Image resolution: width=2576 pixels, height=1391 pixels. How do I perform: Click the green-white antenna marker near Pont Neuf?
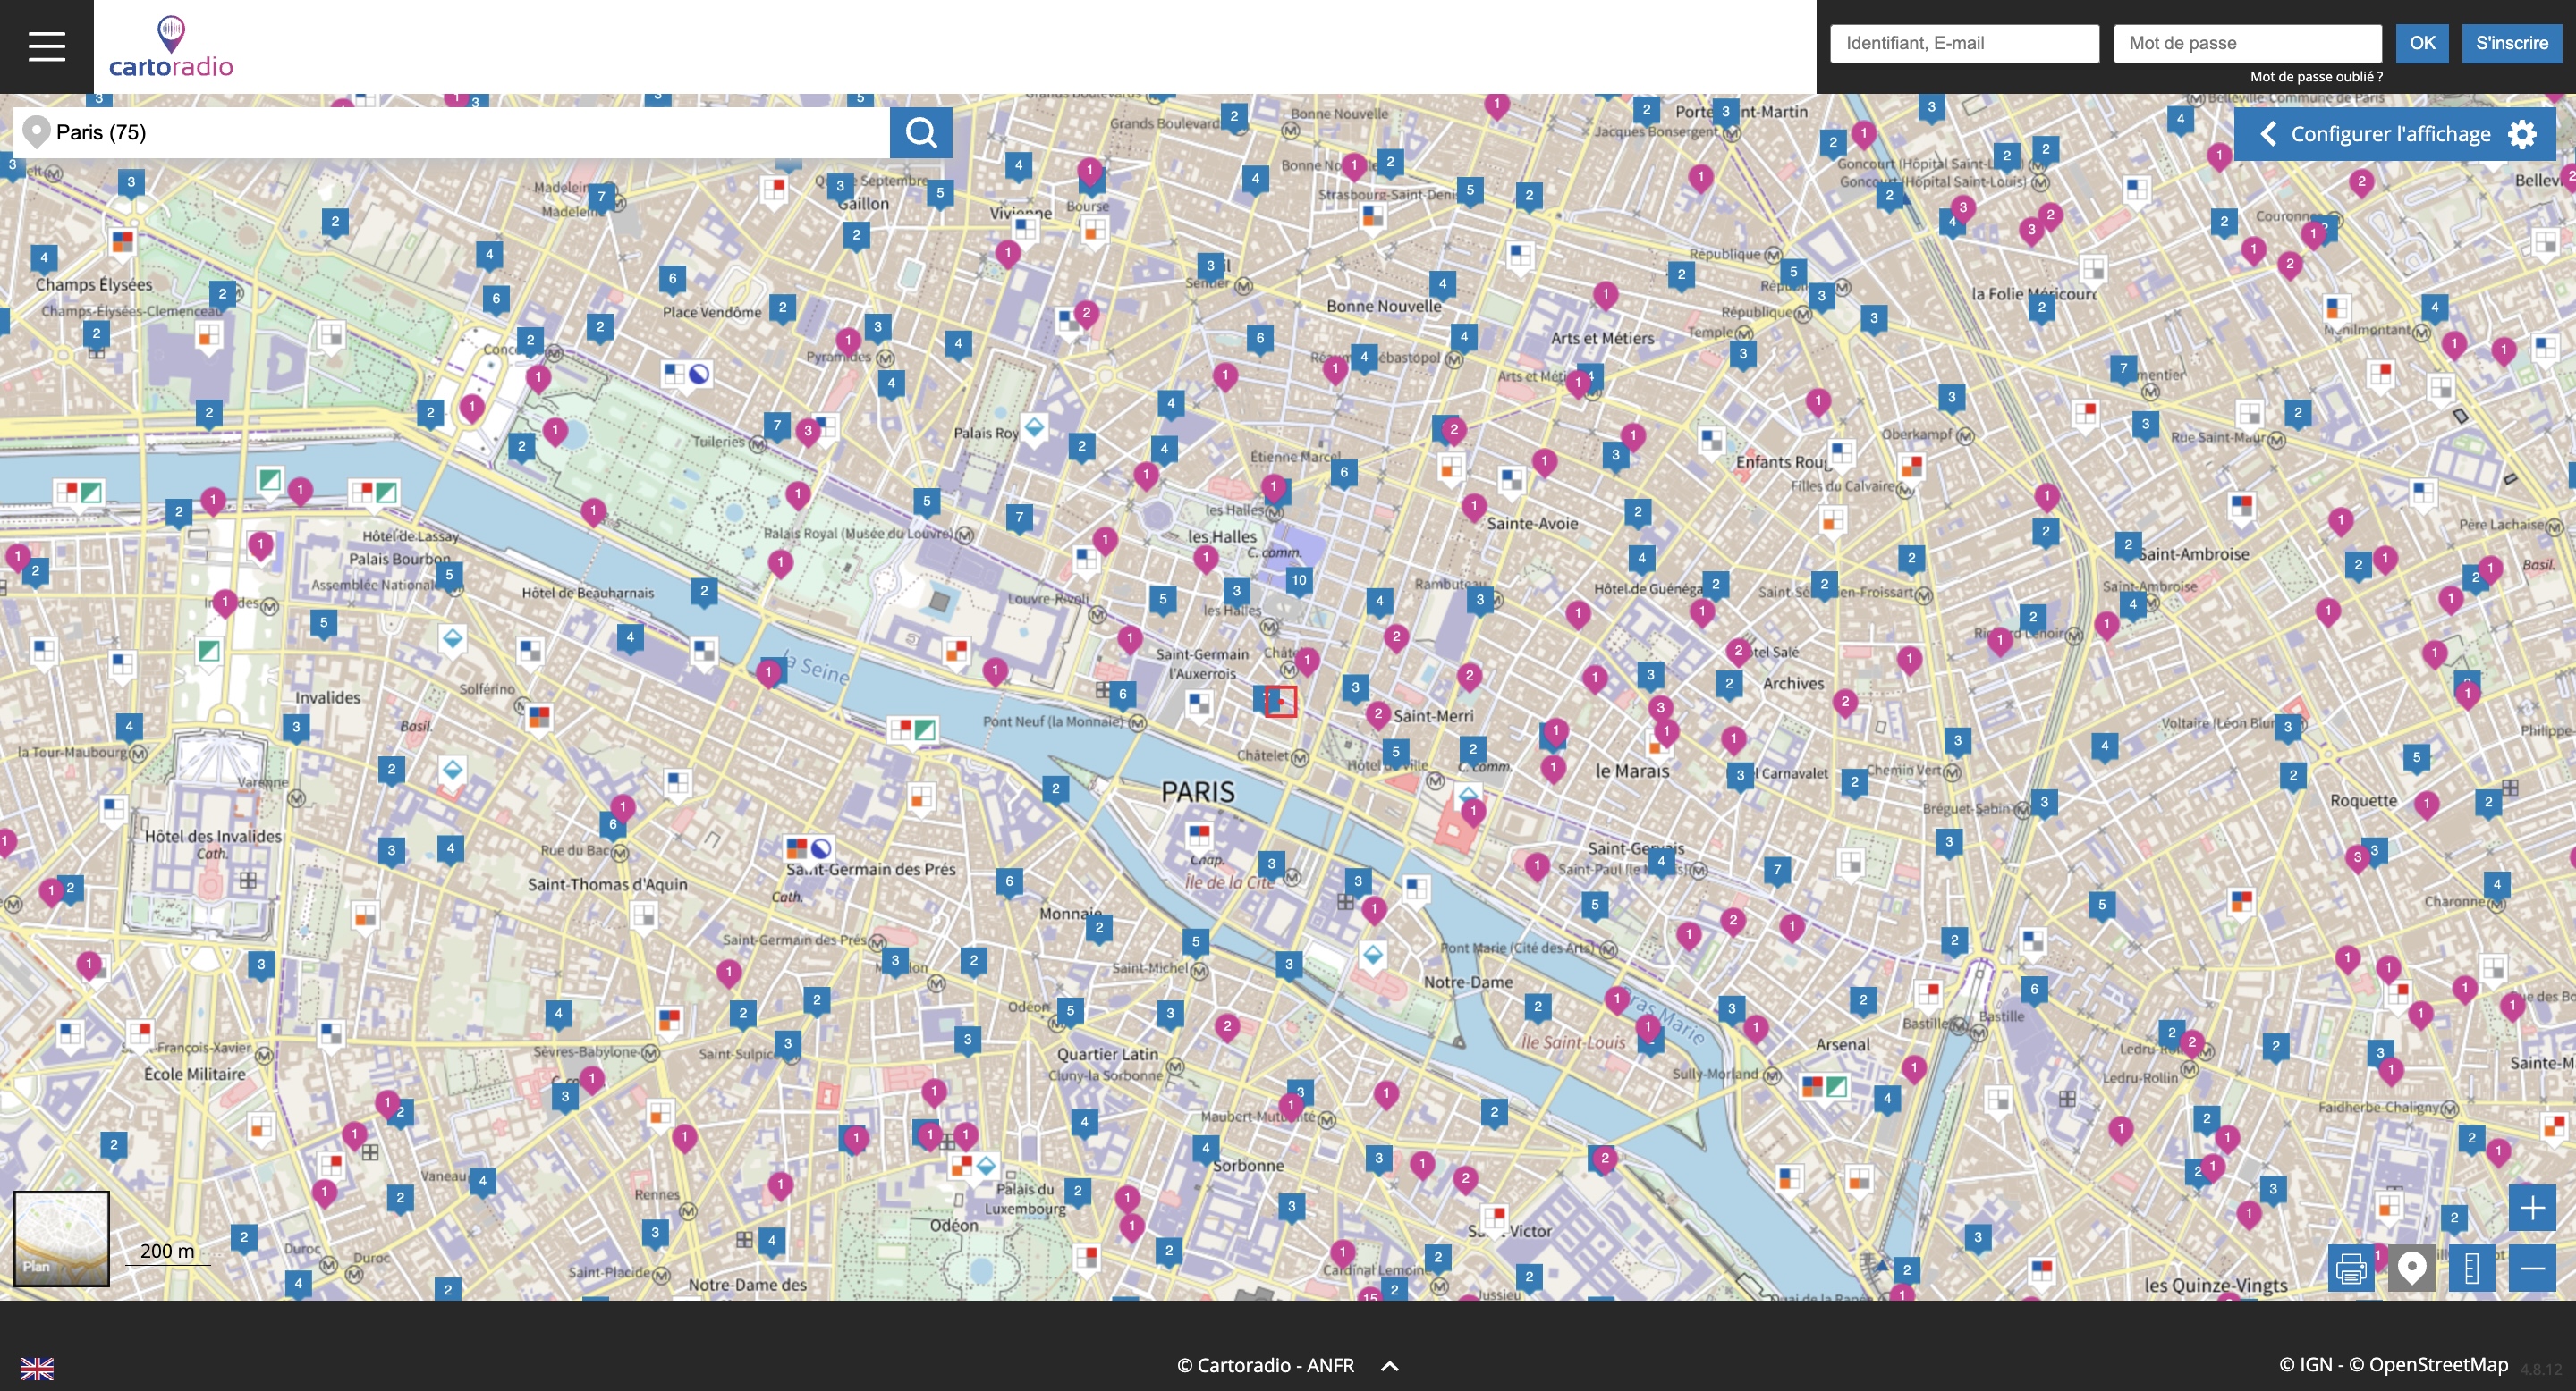click(x=925, y=730)
